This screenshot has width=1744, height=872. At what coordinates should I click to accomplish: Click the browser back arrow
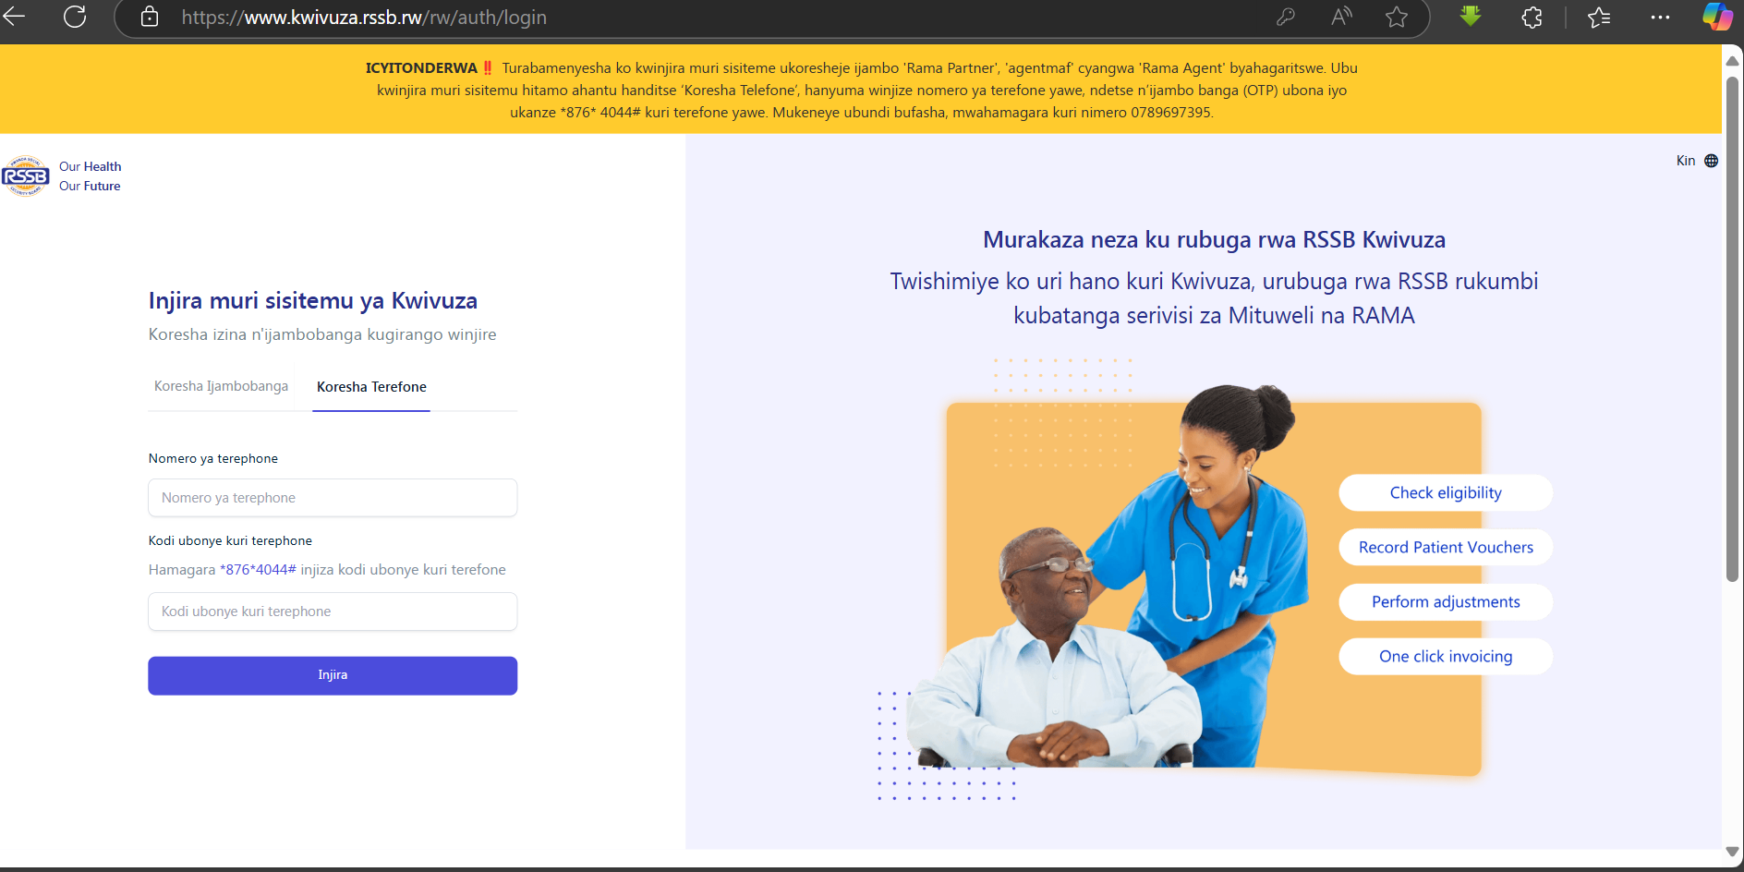(13, 17)
